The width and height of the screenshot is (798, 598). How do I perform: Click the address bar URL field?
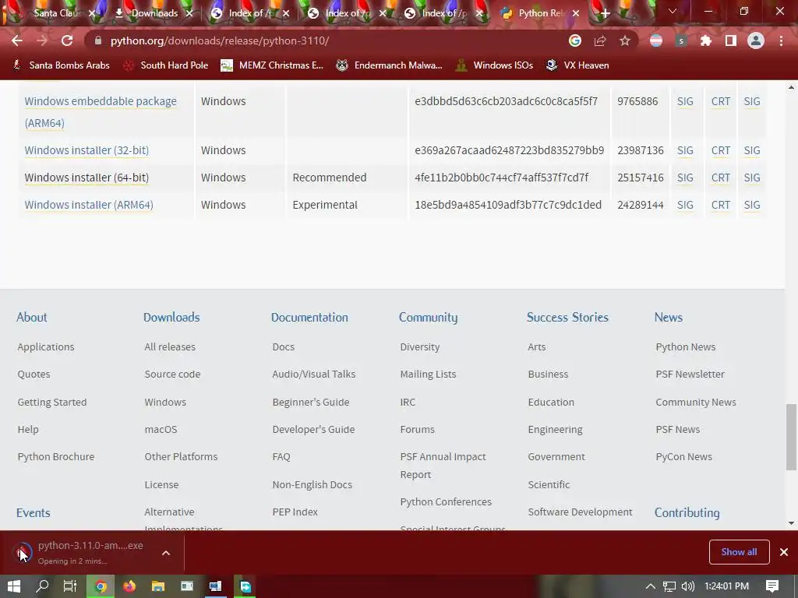tap(326, 40)
